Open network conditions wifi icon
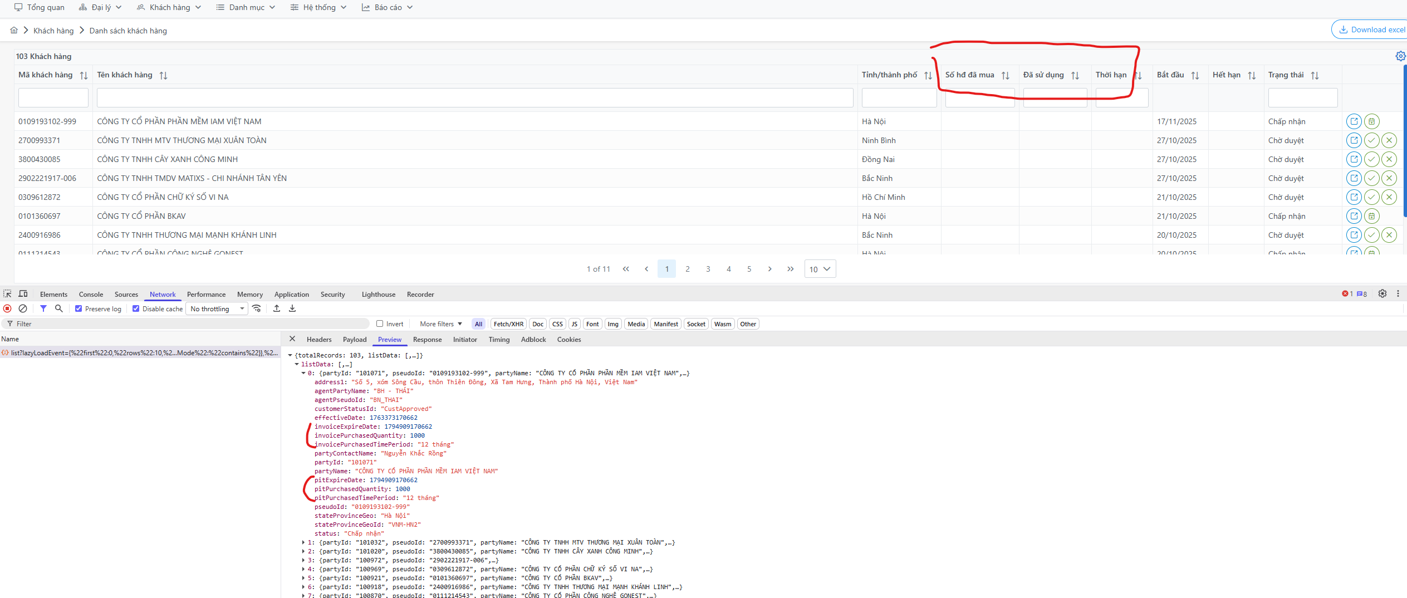Image resolution: width=1407 pixels, height=598 pixels. click(x=257, y=308)
